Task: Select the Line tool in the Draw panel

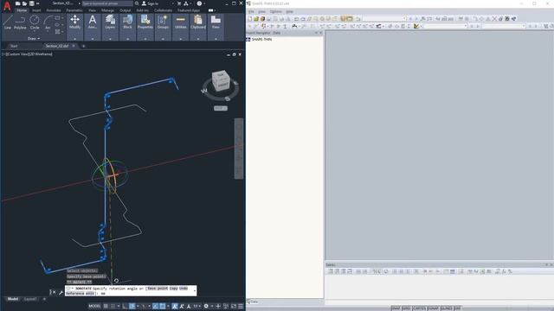Action: pos(8,22)
